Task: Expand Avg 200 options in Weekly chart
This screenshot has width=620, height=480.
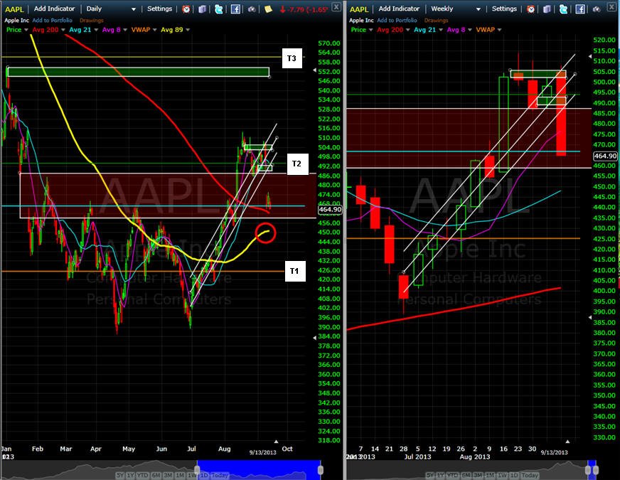Action: [408, 30]
